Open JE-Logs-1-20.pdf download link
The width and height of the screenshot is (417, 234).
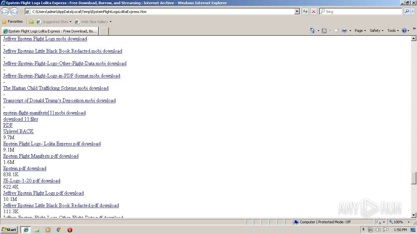coord(32,181)
